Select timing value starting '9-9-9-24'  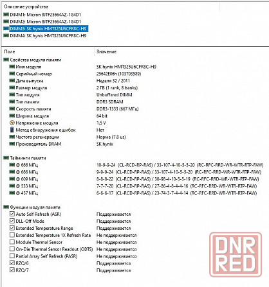point(179,172)
